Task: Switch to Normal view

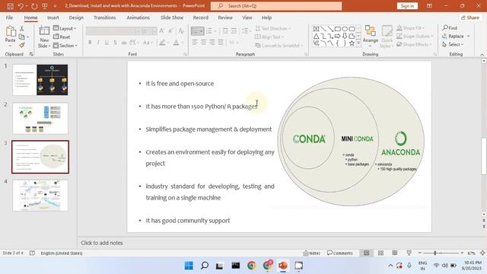Action: coord(367,253)
